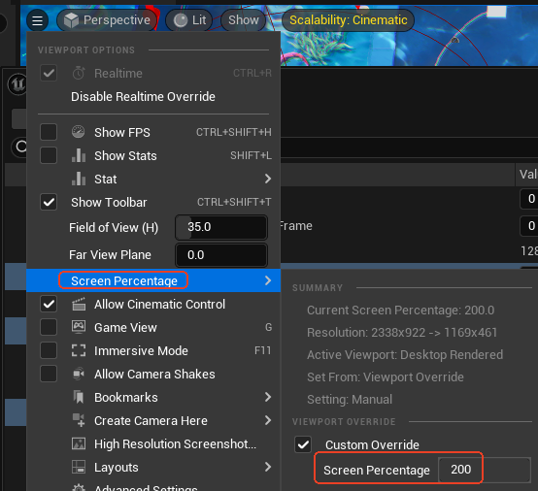The width and height of the screenshot is (538, 491).
Task: Select Disable Realtime Override
Action: point(143,97)
